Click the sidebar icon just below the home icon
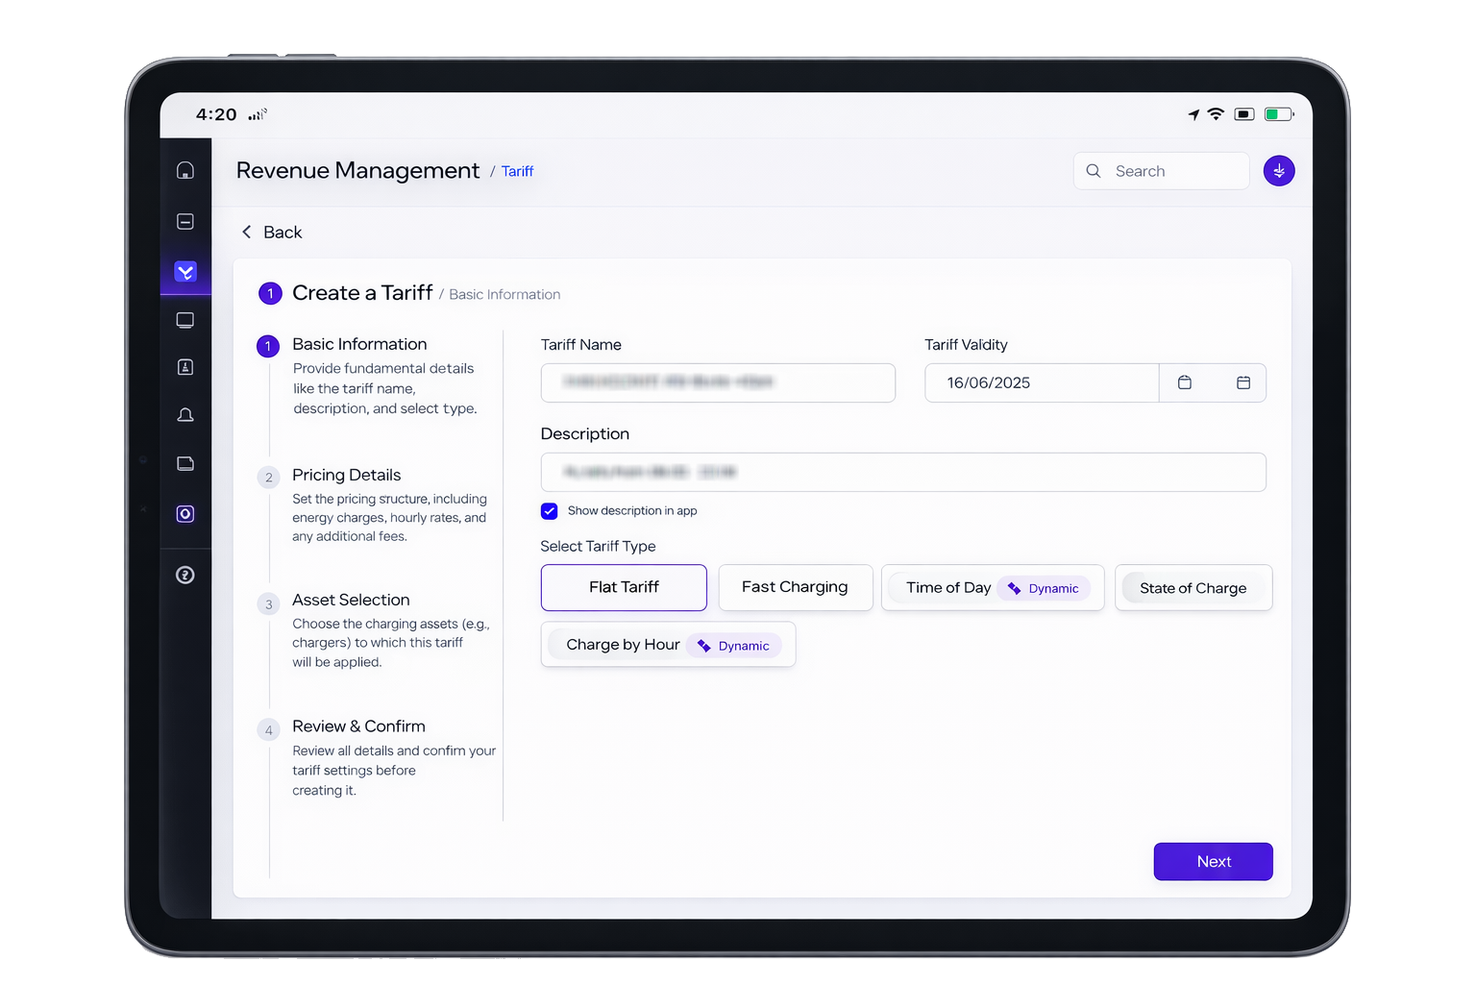This screenshot has width=1476, height=984. [x=185, y=222]
